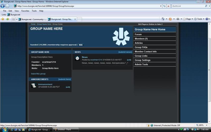Click the browser Back button
The height and width of the screenshot is (132, 211).
pos(3,6)
